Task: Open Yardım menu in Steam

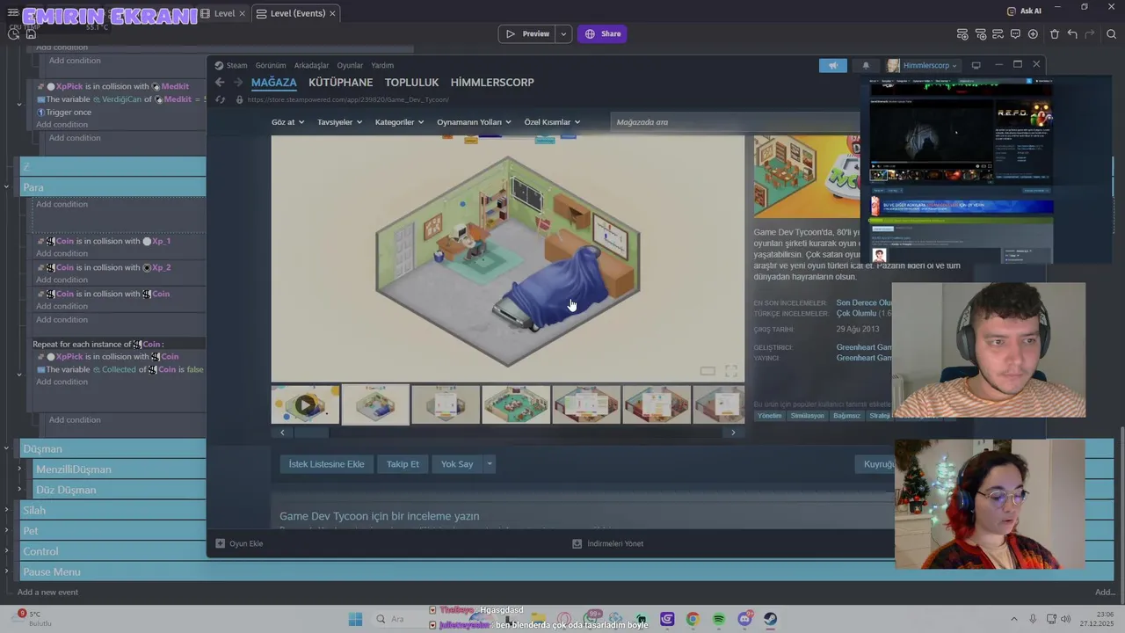Action: coord(382,65)
